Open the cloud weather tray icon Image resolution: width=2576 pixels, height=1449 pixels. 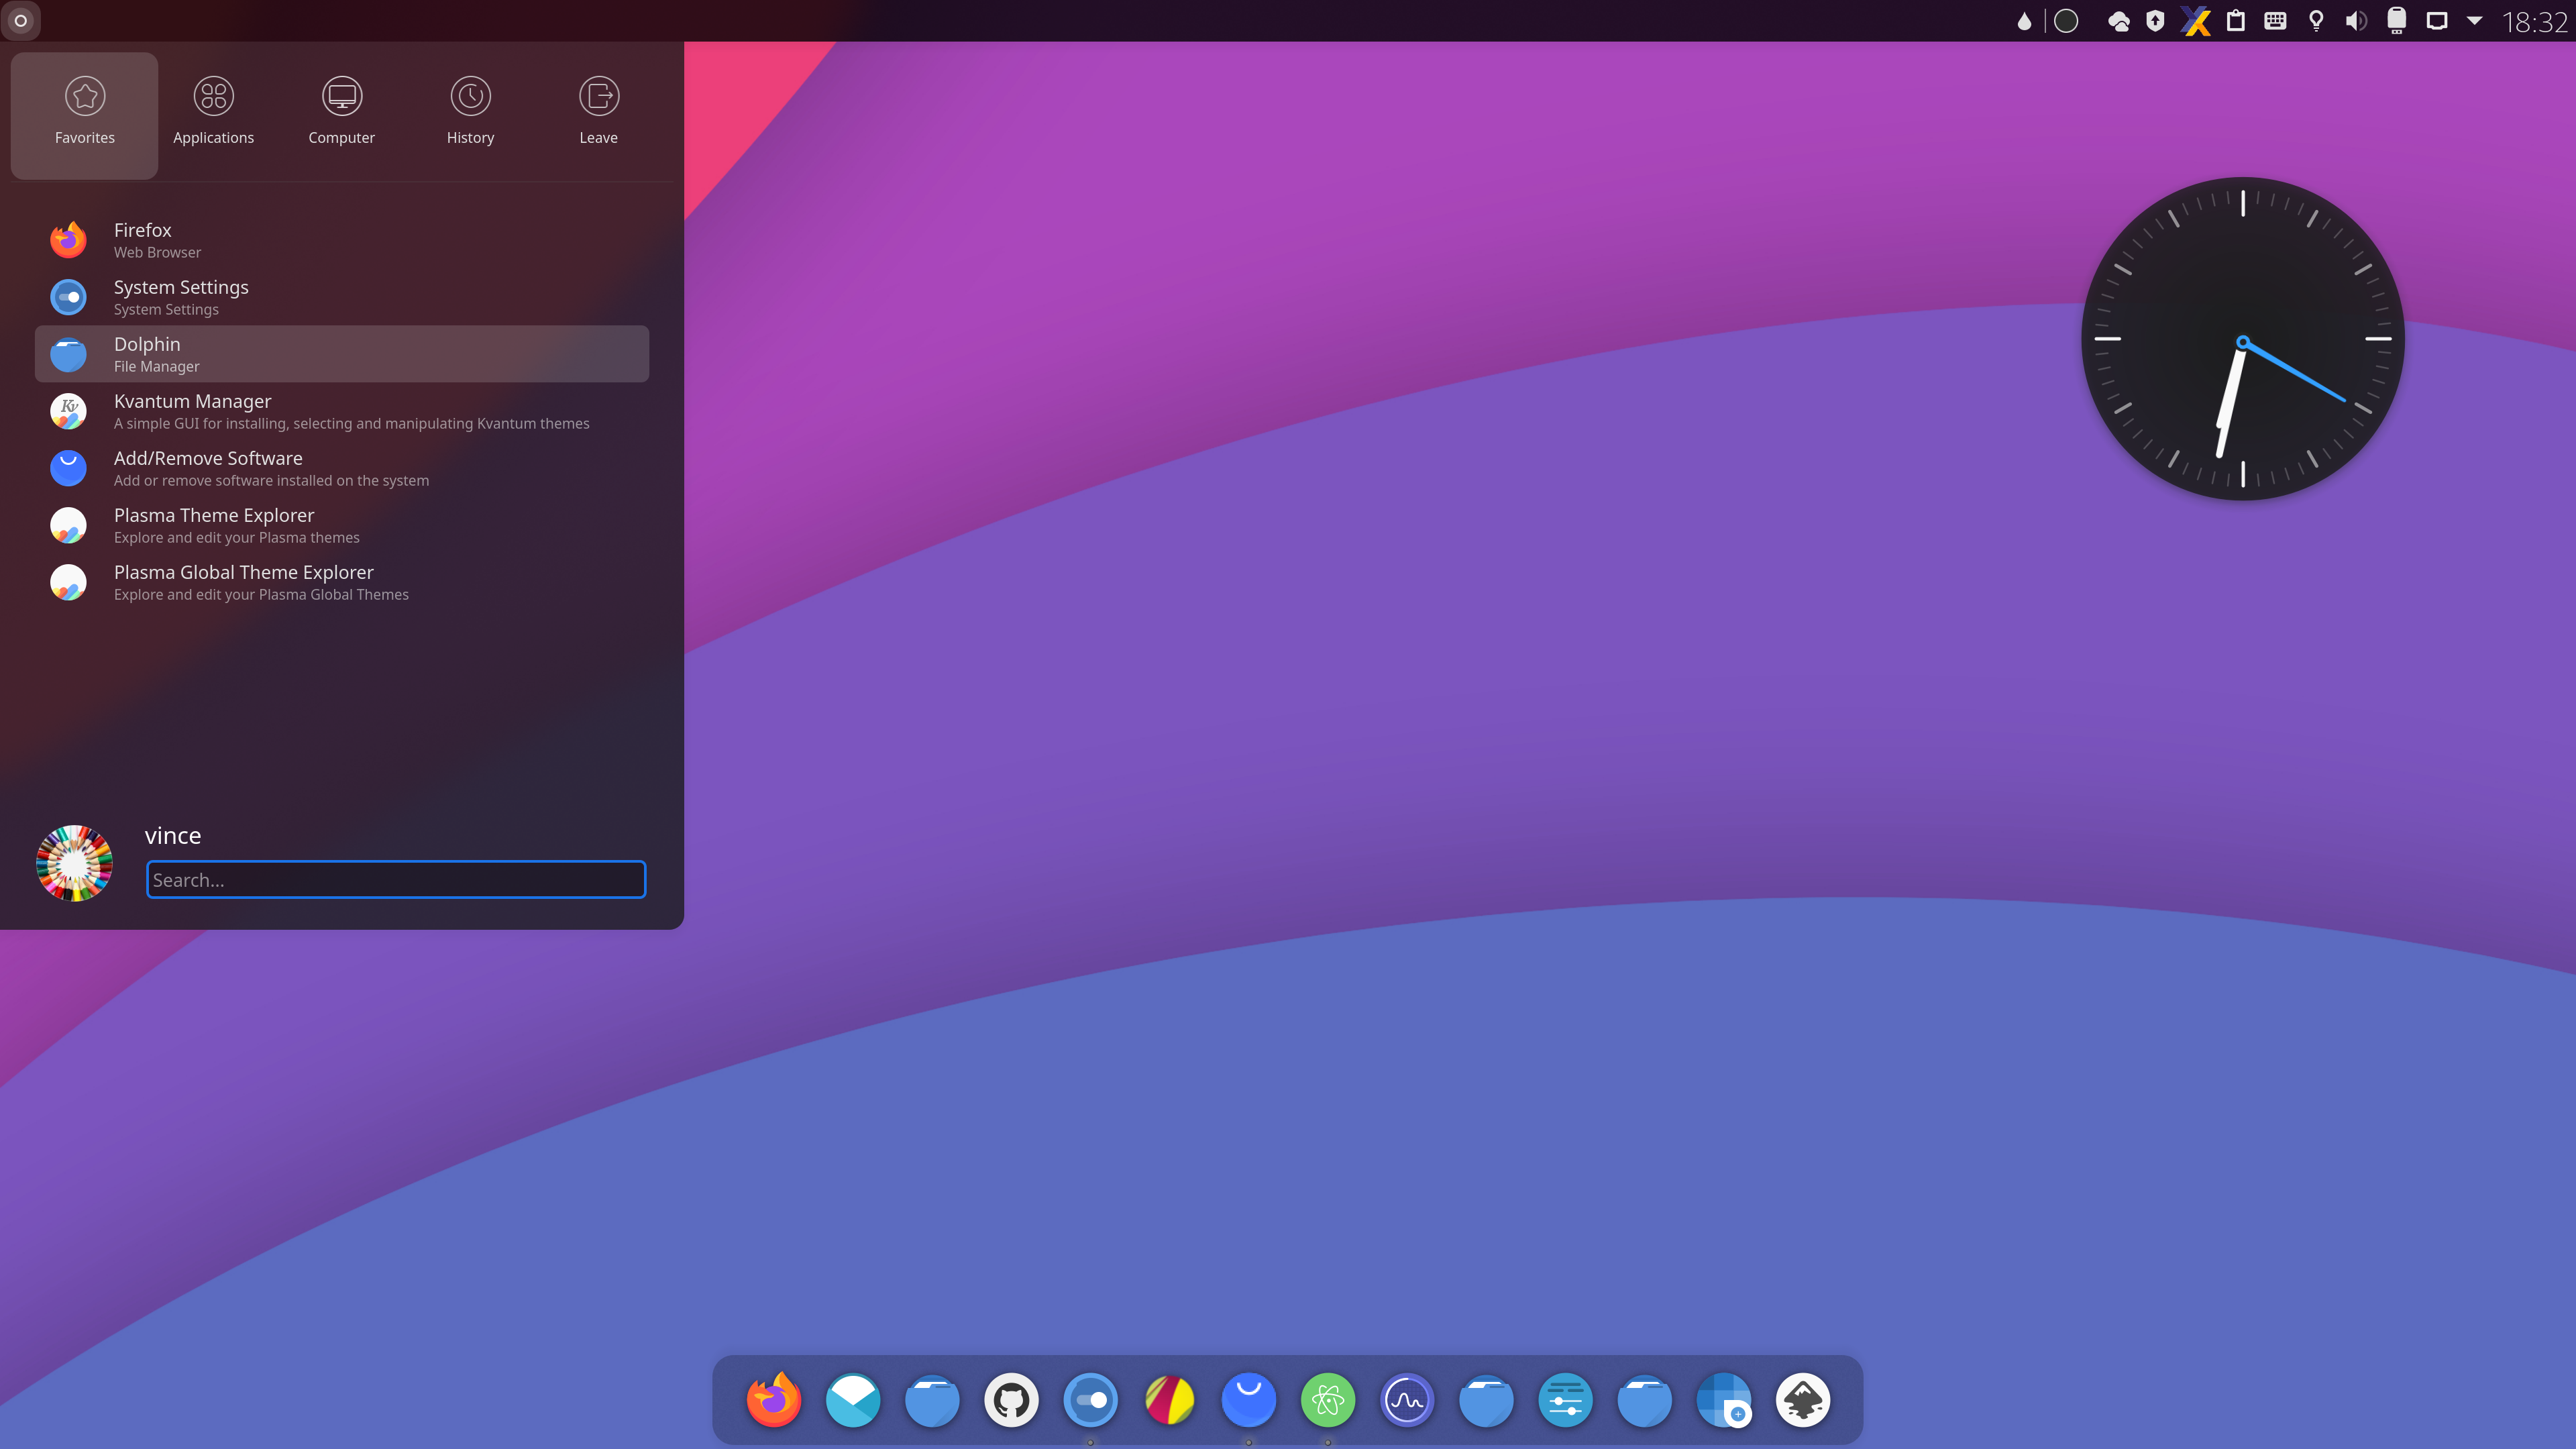coord(2118,21)
